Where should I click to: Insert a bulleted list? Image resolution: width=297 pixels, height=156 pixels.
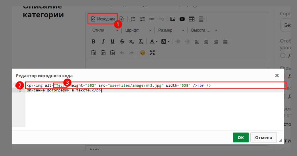142,19
